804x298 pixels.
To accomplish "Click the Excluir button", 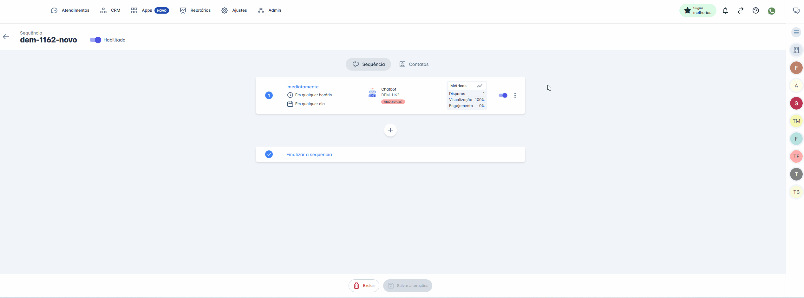I will pos(364,286).
